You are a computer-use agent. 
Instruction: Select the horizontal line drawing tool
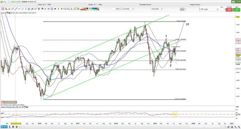point(19,9)
